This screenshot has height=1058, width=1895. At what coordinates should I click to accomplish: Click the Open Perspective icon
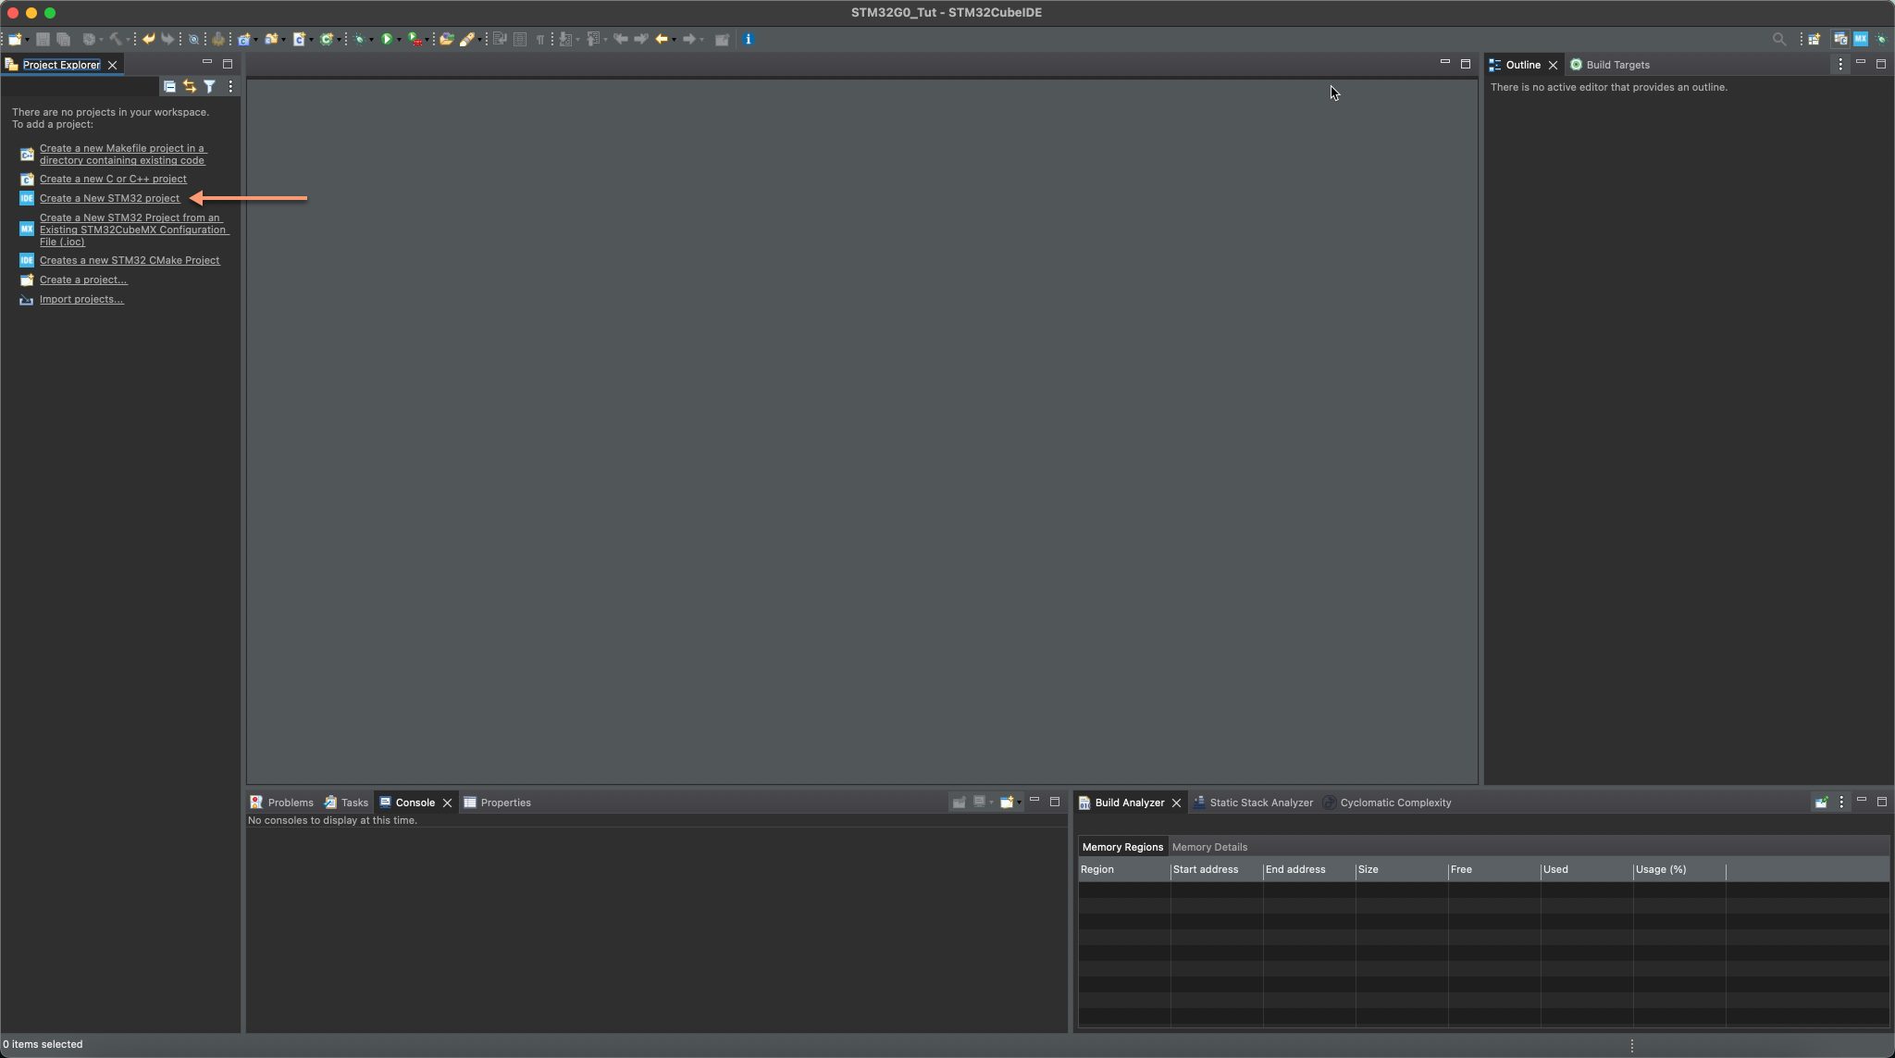(1814, 39)
